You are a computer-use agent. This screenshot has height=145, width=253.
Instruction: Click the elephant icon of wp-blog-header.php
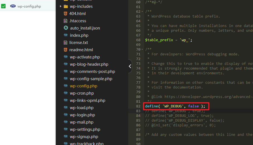[66, 64]
